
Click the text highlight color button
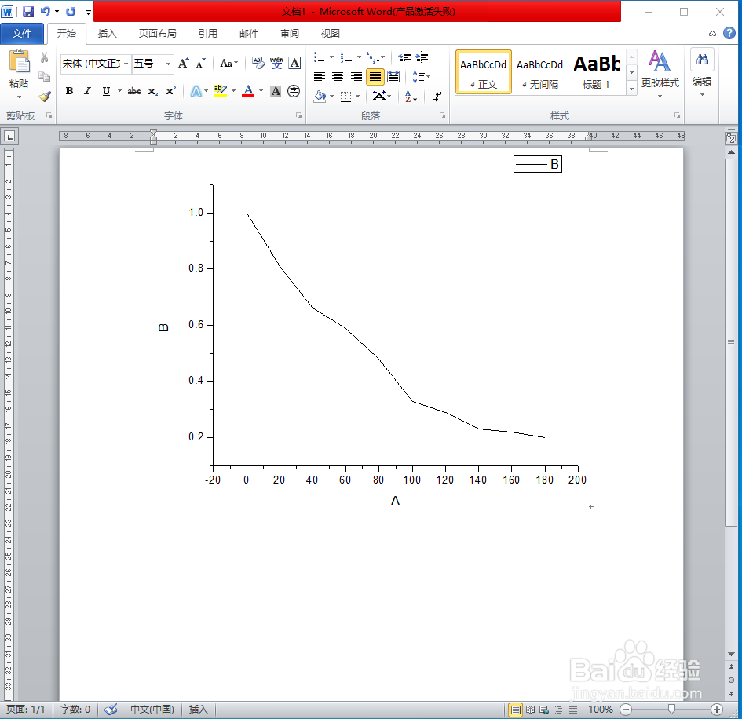tap(220, 91)
